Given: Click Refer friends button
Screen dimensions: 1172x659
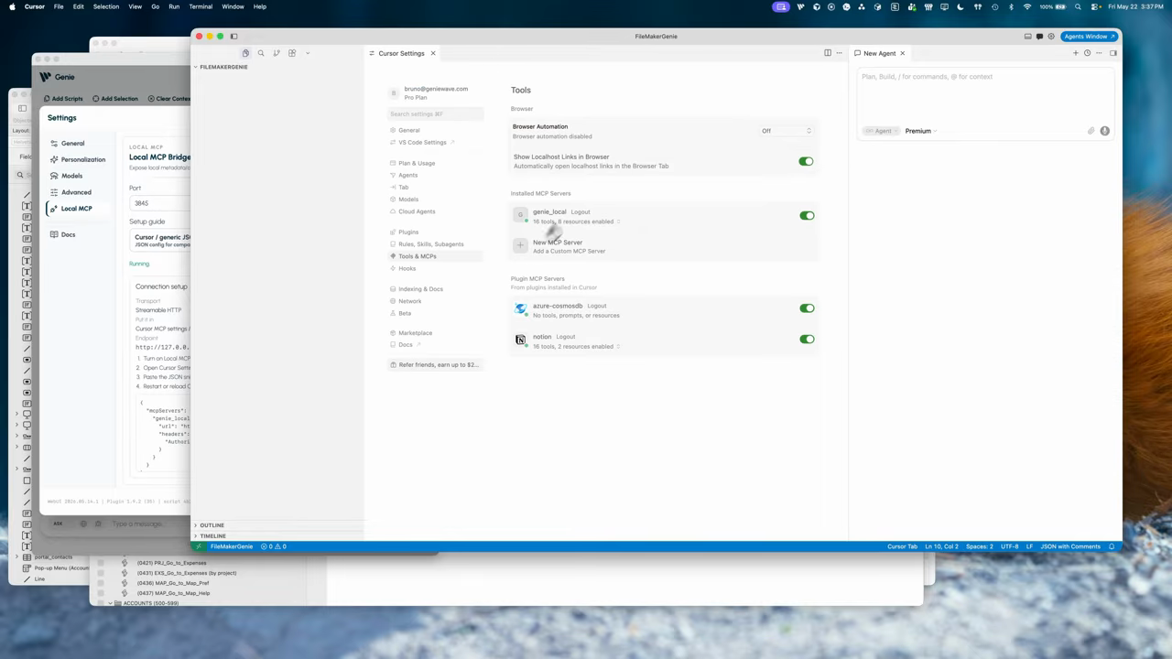Looking at the screenshot, I should coord(435,364).
